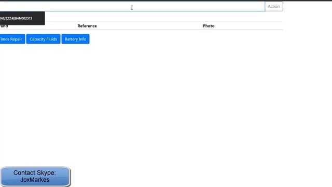This screenshot has width=332, height=187.
Task: Focus the search input field at top
Action: (132, 6)
